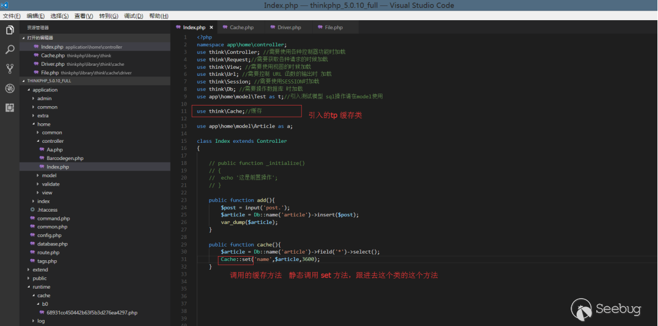
Task: Close the Index.php editor tab
Action: coord(211,28)
